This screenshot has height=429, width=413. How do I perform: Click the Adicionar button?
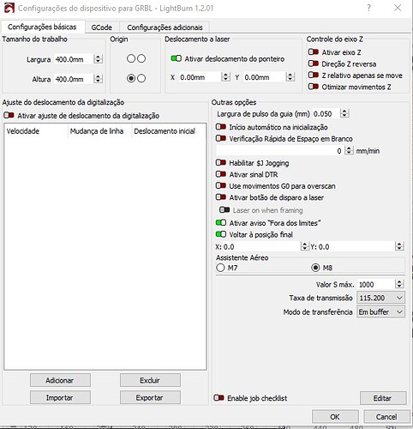[x=60, y=380]
